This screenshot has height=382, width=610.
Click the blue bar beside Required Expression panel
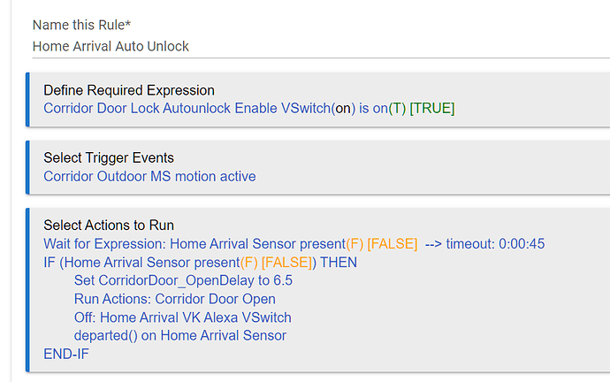click(27, 100)
